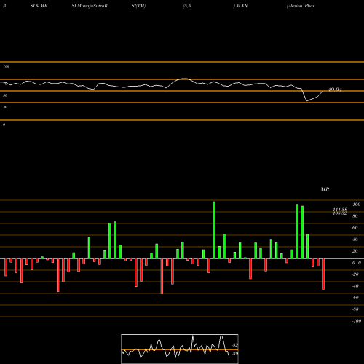The width and height of the screenshot is (364, 364).
Task: Click the MR axis label 40
Action: click(x=355, y=240)
